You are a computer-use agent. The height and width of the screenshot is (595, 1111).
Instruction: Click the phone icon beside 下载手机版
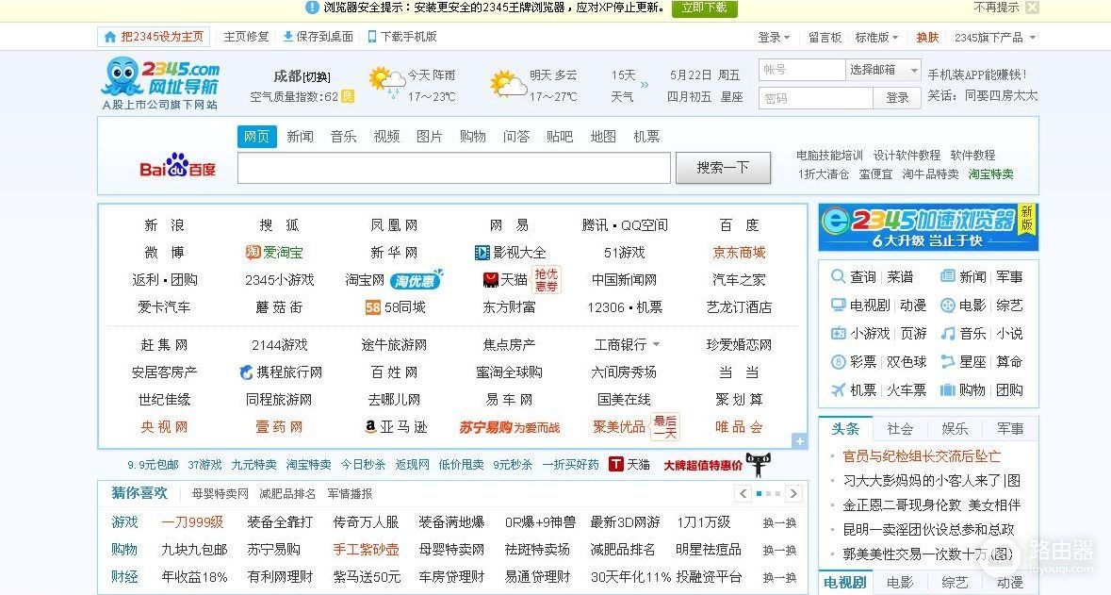pos(372,36)
